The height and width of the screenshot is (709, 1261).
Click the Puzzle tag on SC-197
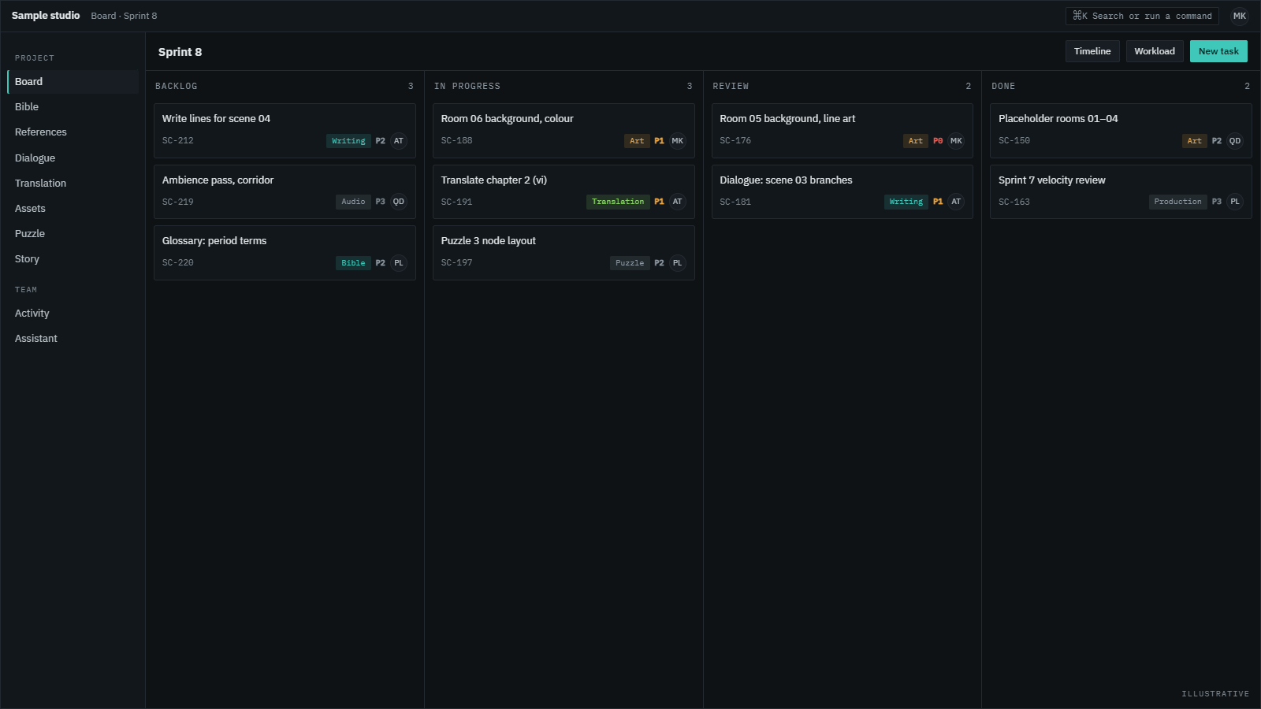point(630,263)
